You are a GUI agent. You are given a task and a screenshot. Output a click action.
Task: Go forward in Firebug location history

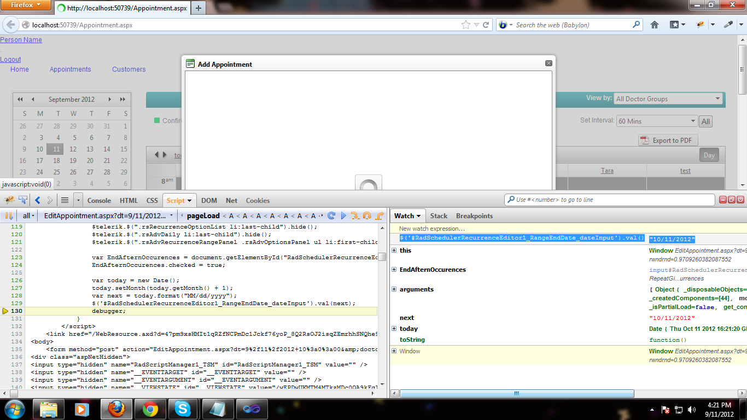(x=50, y=200)
